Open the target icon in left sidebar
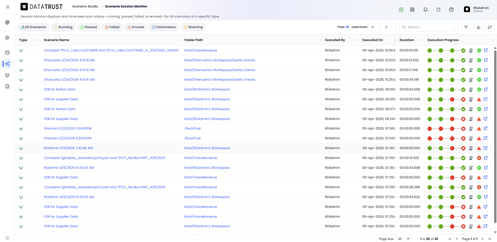 tap(7, 22)
